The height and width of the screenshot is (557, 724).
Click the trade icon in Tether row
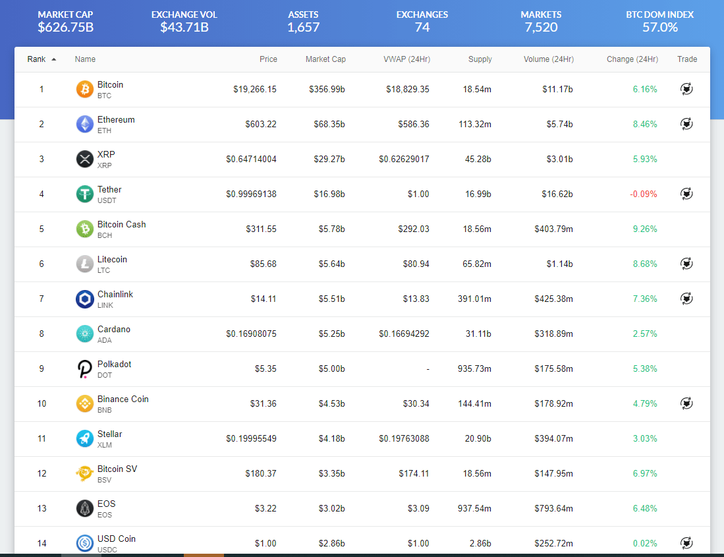click(686, 194)
